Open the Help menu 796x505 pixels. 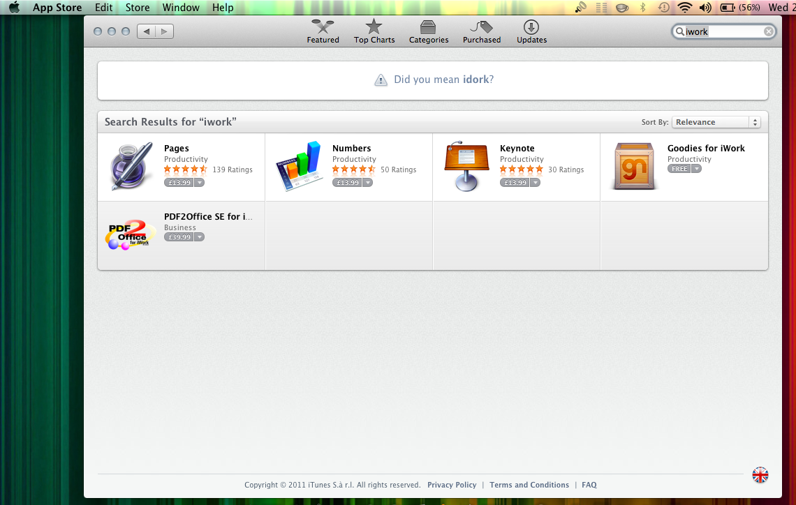[222, 7]
